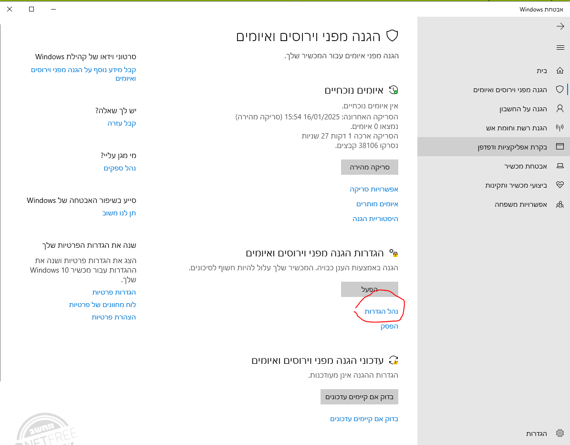Open account protection via the person icon

pos(559,108)
